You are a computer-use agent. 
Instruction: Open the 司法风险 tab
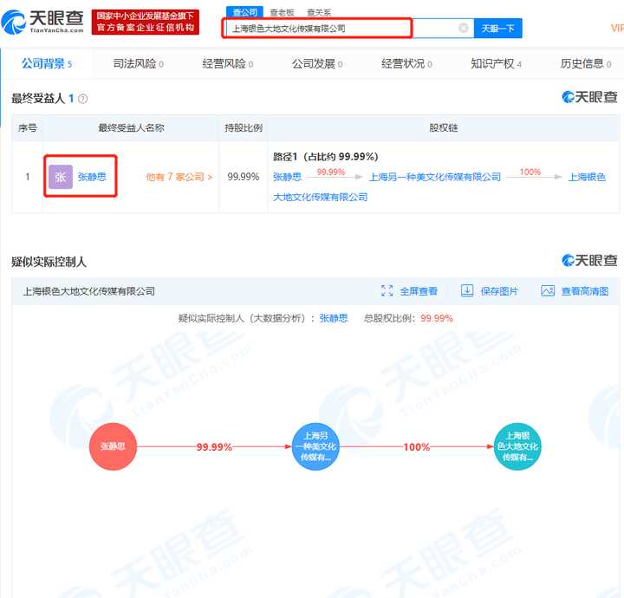(x=138, y=63)
